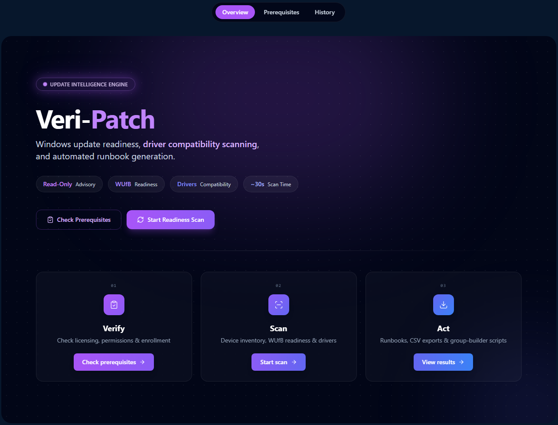Image resolution: width=558 pixels, height=425 pixels.
Task: Click the glowing dot in the Update Intelligence badge
Action: (x=45, y=84)
